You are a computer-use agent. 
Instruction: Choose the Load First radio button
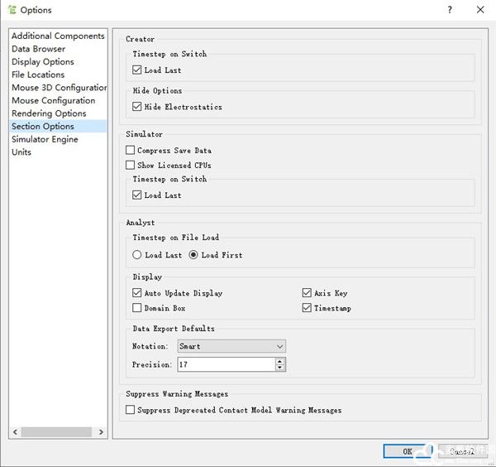click(194, 255)
